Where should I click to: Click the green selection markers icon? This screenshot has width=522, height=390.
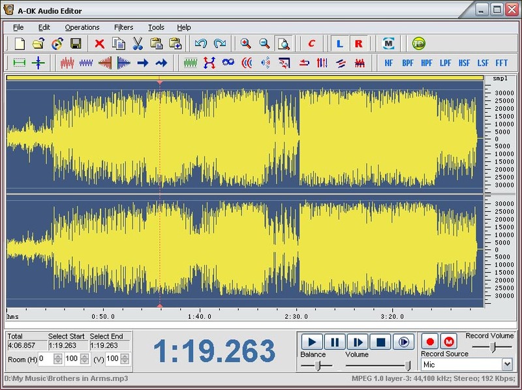[x=20, y=63]
